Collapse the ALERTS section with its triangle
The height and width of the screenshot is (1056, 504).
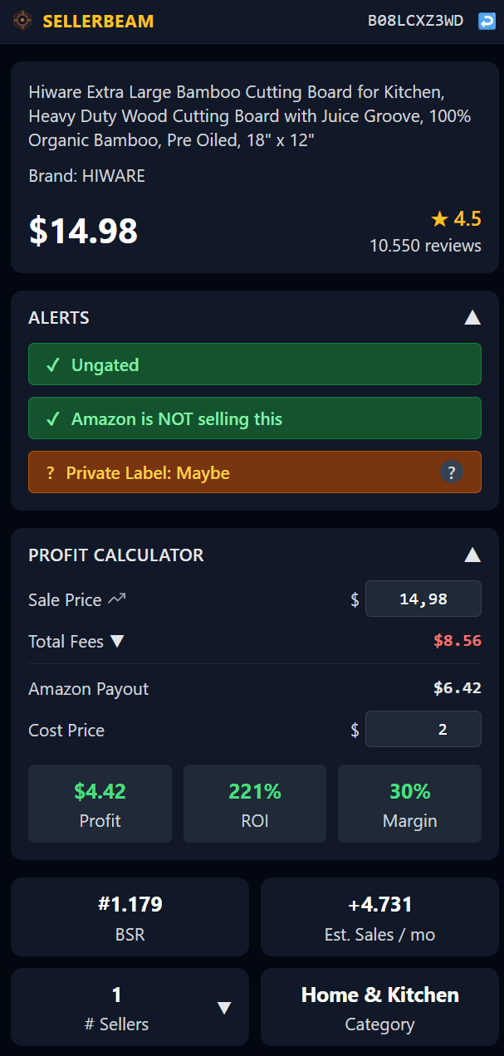[472, 316]
